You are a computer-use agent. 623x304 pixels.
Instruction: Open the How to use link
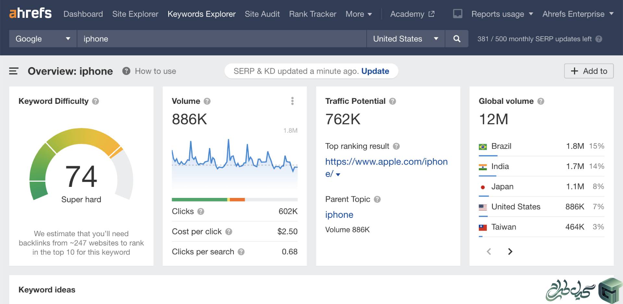pos(155,71)
